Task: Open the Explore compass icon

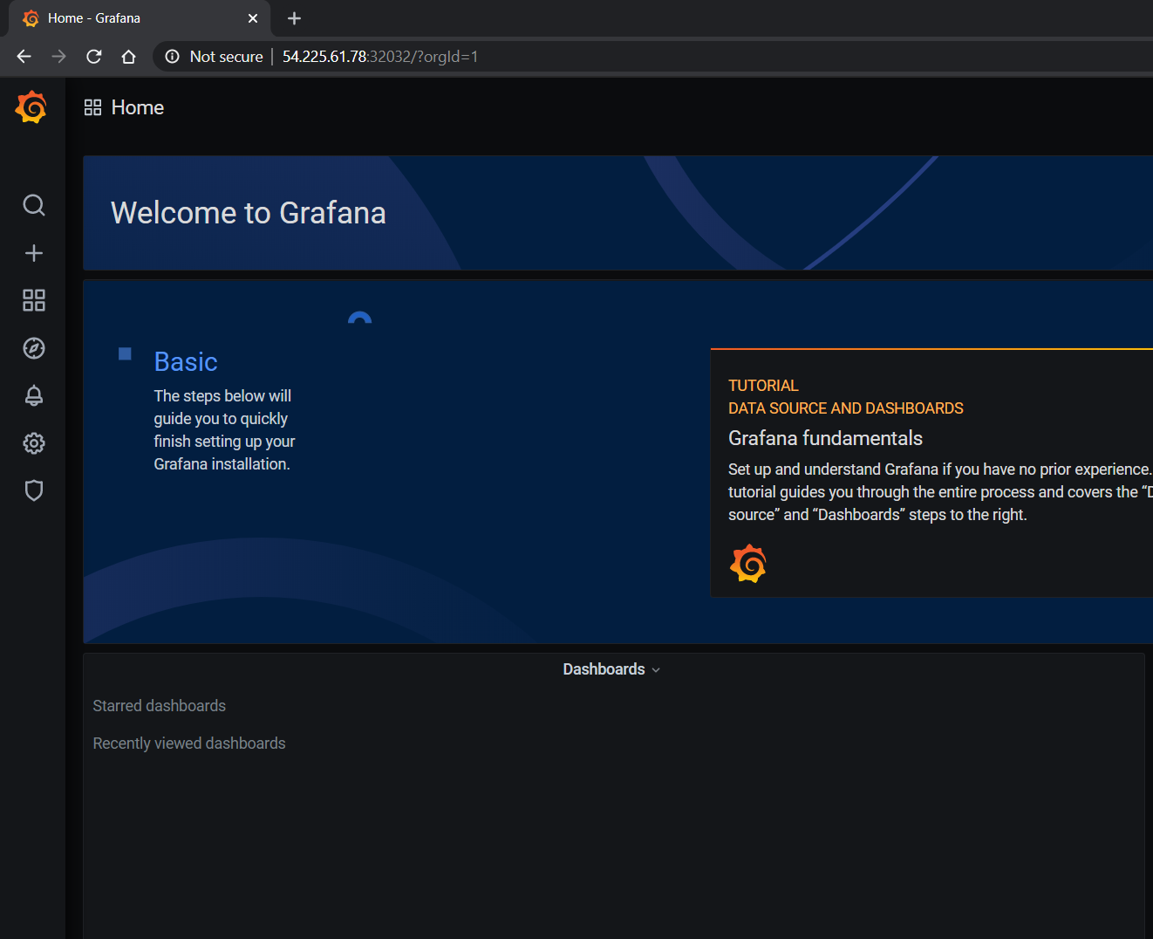Action: click(33, 348)
